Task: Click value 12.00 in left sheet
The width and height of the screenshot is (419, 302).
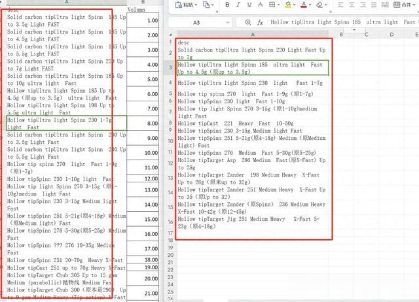Action: (143, 178)
